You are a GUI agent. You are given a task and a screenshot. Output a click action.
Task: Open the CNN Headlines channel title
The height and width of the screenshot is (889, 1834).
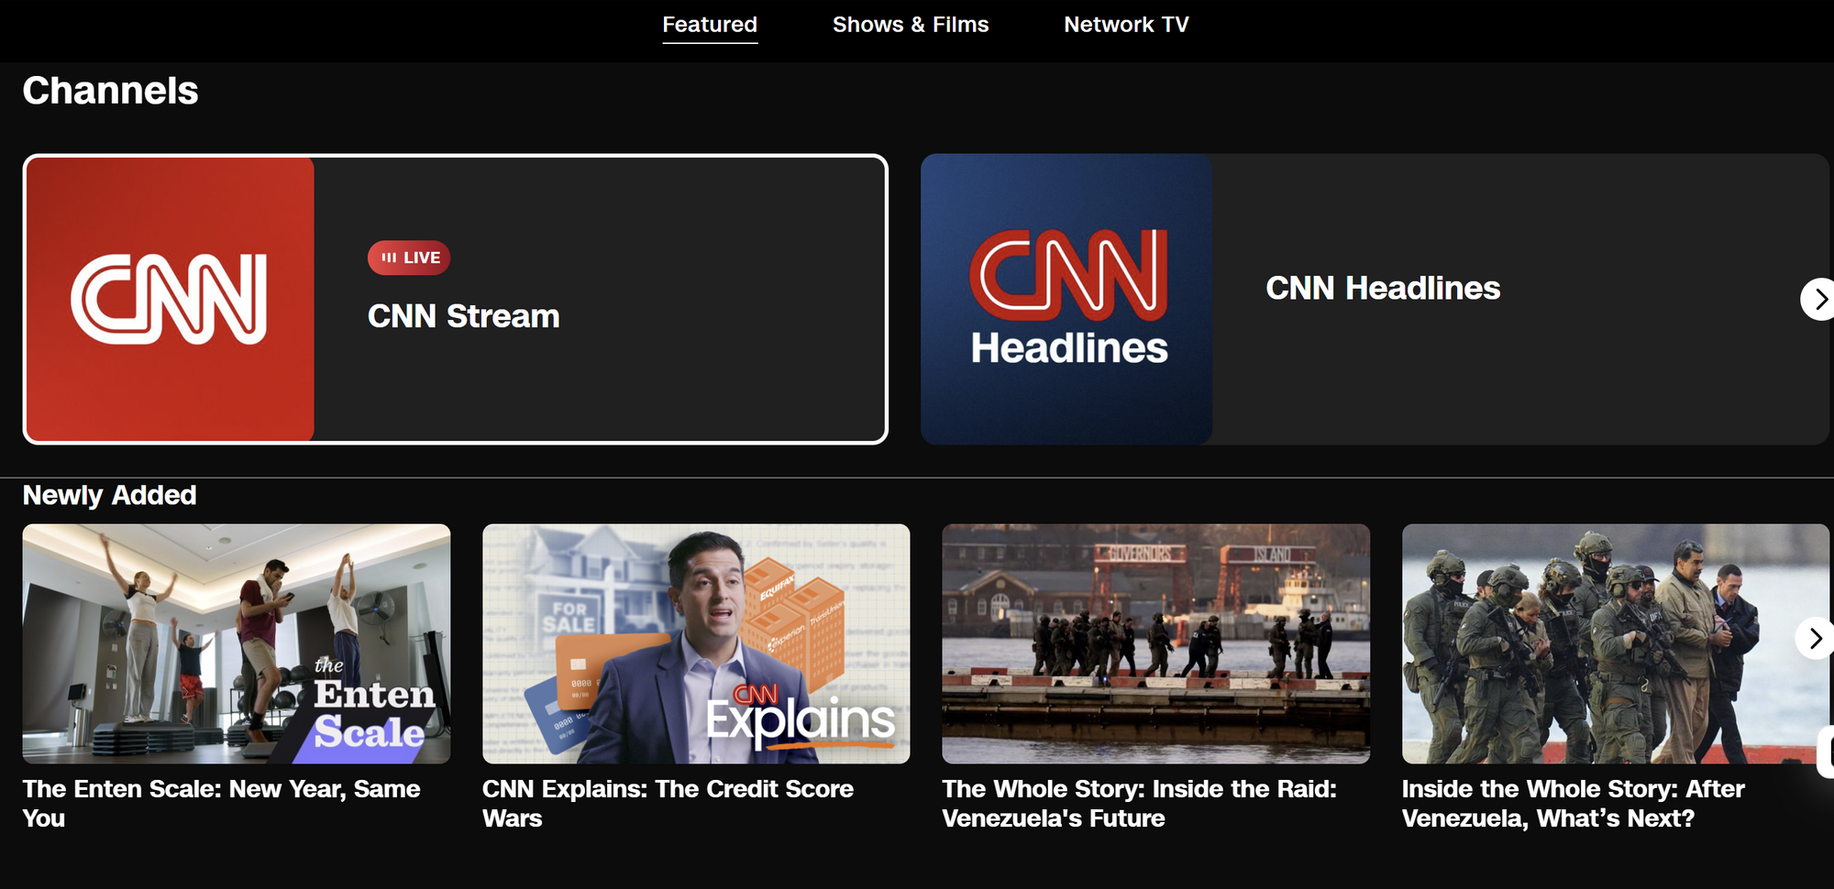tap(1382, 289)
